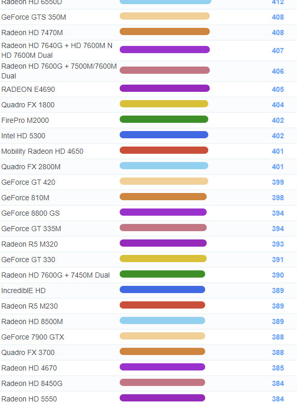
Task: Click the light blue bar for Radeon HD 8500M
Action: (162, 320)
